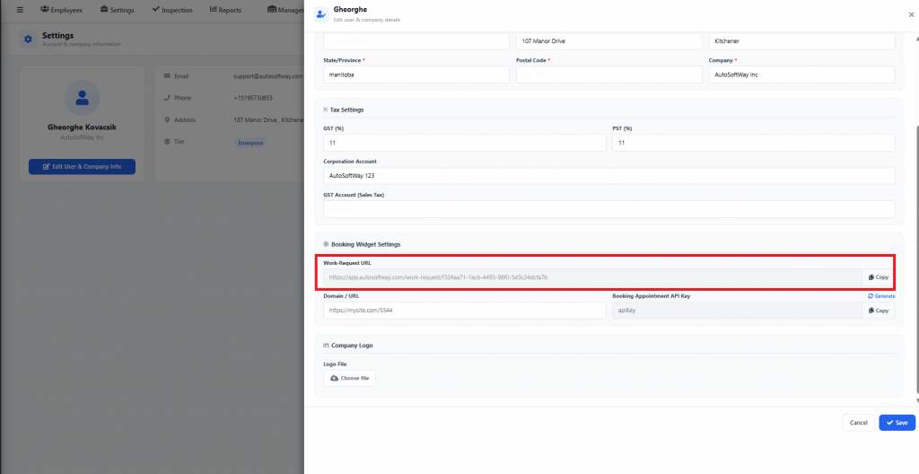Click the user-edit icon in the dialog header
This screenshot has height=474, width=919.
pyautogui.click(x=320, y=14)
